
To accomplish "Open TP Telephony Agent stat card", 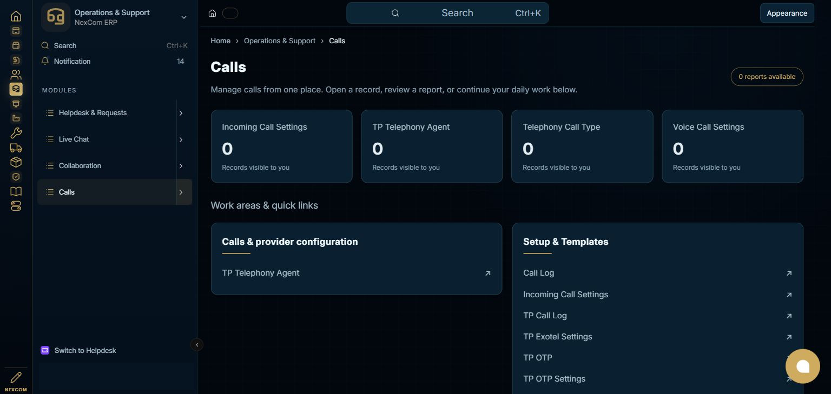I will (x=432, y=146).
